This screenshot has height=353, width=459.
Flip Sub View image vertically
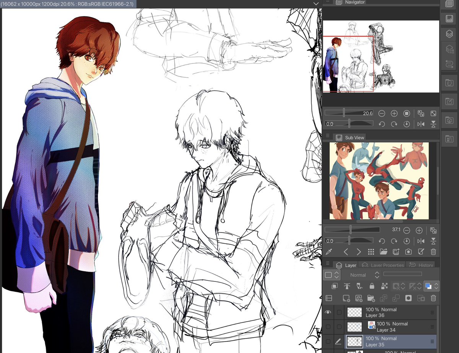click(x=433, y=241)
